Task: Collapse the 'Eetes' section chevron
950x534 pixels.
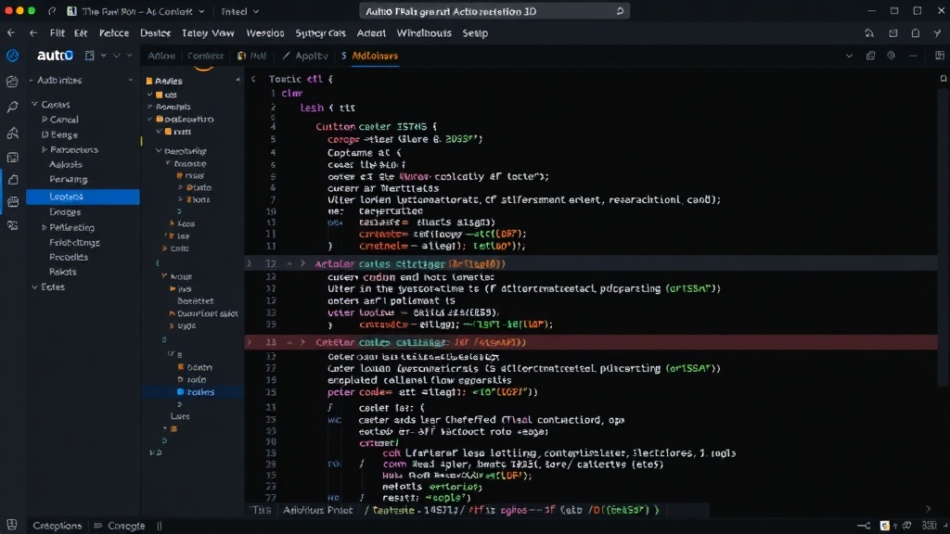Action: [x=34, y=287]
